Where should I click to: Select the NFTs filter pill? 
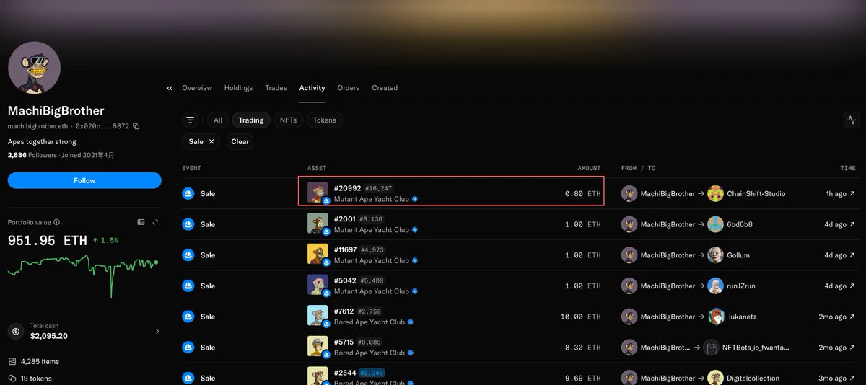(x=288, y=120)
